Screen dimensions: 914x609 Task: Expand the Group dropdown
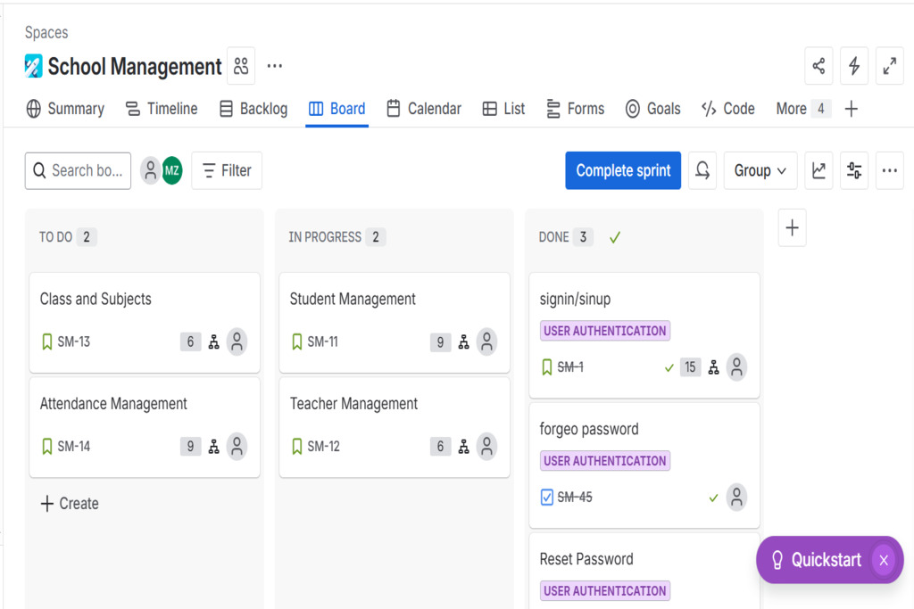pyautogui.click(x=761, y=170)
